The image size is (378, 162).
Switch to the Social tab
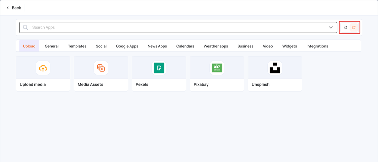point(101,46)
